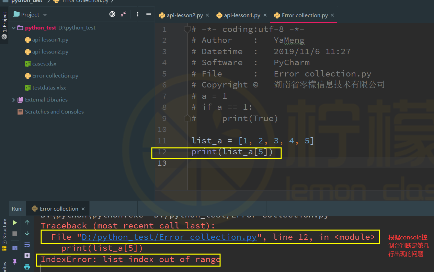Open the traceback file path link

[169, 237]
